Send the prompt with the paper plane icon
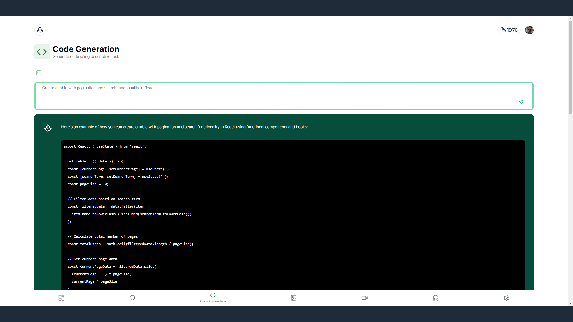The width and height of the screenshot is (573, 322). pyautogui.click(x=521, y=102)
